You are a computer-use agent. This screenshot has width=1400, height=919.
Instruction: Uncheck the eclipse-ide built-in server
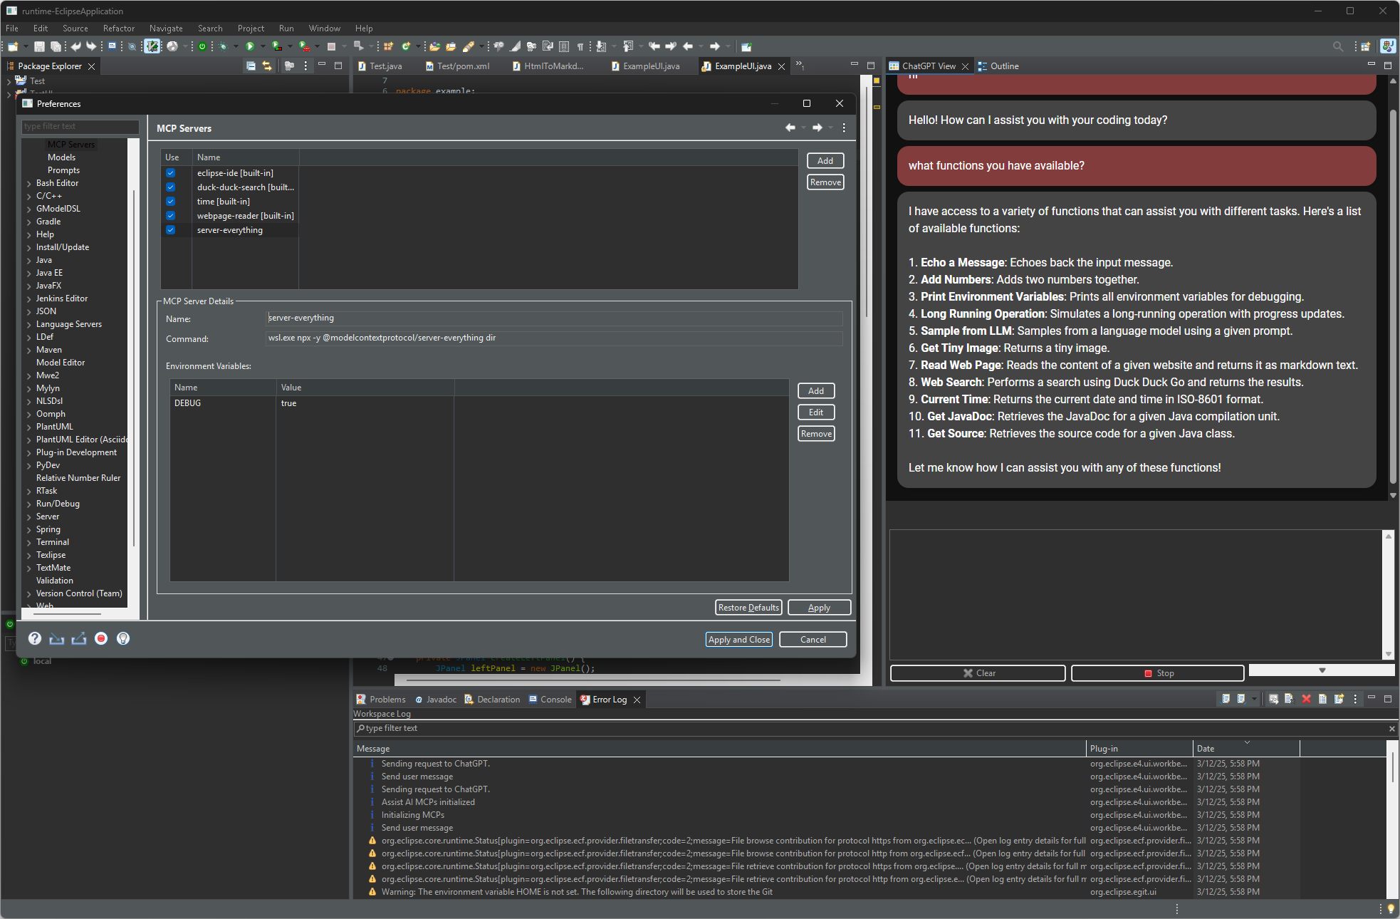(171, 173)
